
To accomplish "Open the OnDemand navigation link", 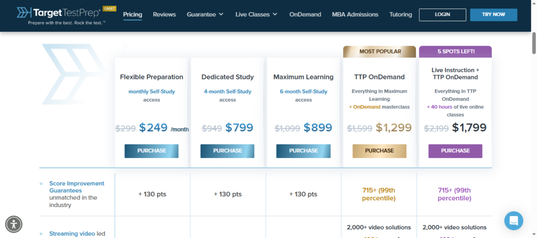I will [305, 15].
